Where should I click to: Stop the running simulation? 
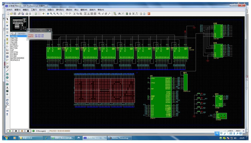tap(28, 131)
